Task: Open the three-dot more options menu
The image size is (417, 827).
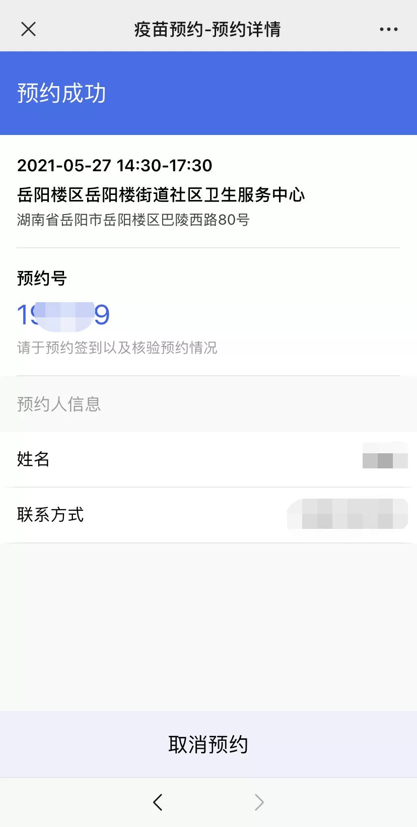Action: click(x=388, y=29)
